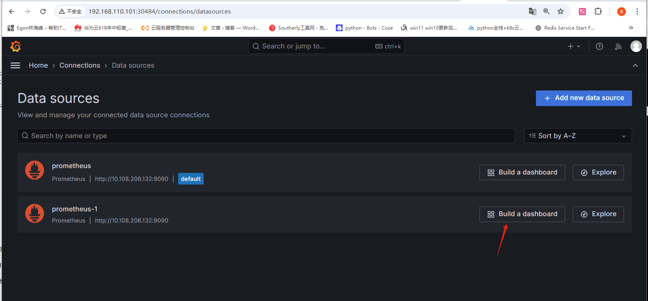This screenshot has height=301, width=648.
Task: Click Add new data source button
Action: pos(584,98)
